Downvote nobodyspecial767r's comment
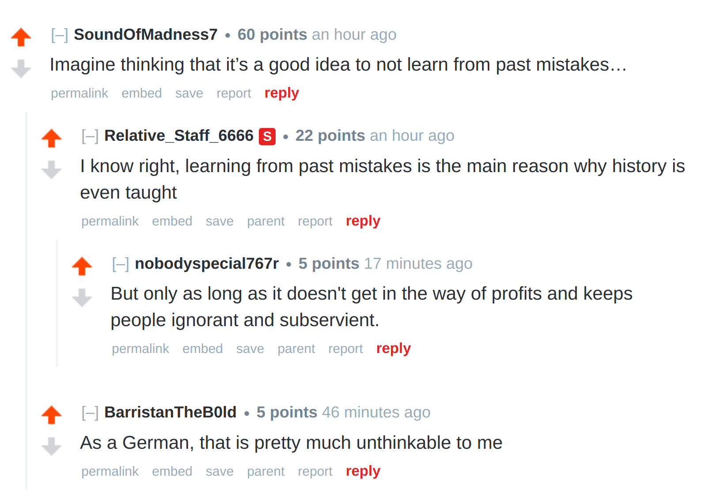Screen dimensions: 705x496 (82, 297)
